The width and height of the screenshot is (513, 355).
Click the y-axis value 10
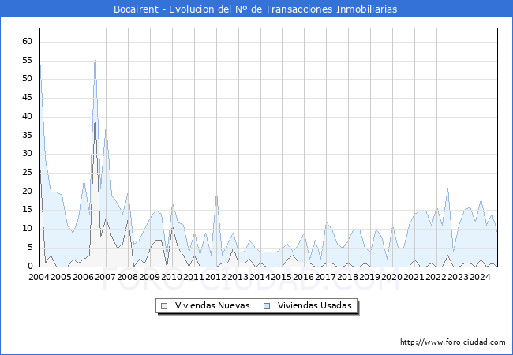(27, 229)
